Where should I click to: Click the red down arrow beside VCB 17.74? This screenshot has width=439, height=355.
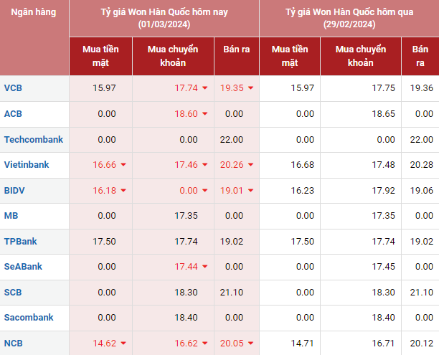(x=204, y=88)
